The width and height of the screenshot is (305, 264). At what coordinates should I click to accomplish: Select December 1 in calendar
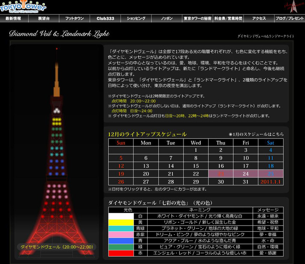point(196,150)
